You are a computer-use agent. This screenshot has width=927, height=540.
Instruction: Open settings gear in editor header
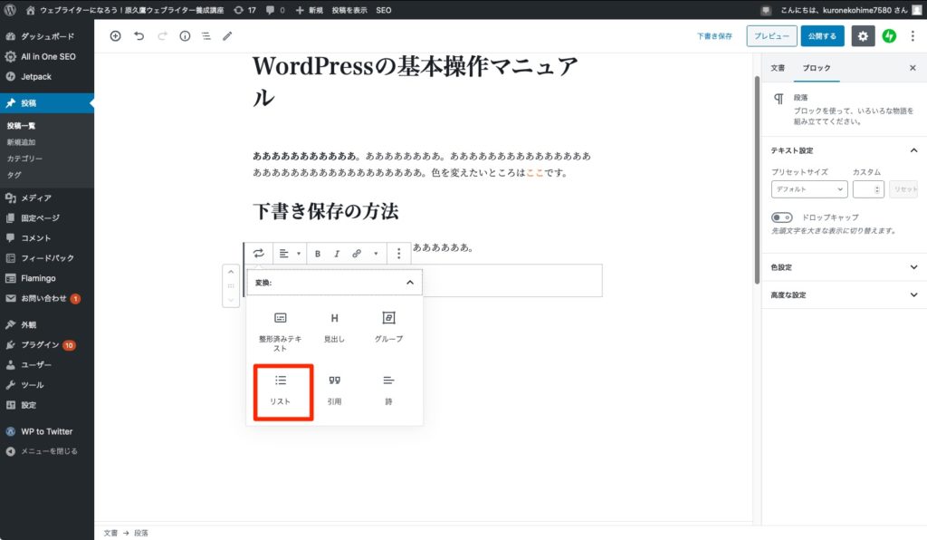(863, 36)
